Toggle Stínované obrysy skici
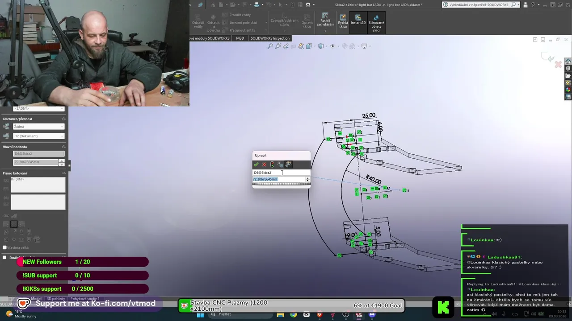Screen dimensions: 572x321 (x=376, y=23)
